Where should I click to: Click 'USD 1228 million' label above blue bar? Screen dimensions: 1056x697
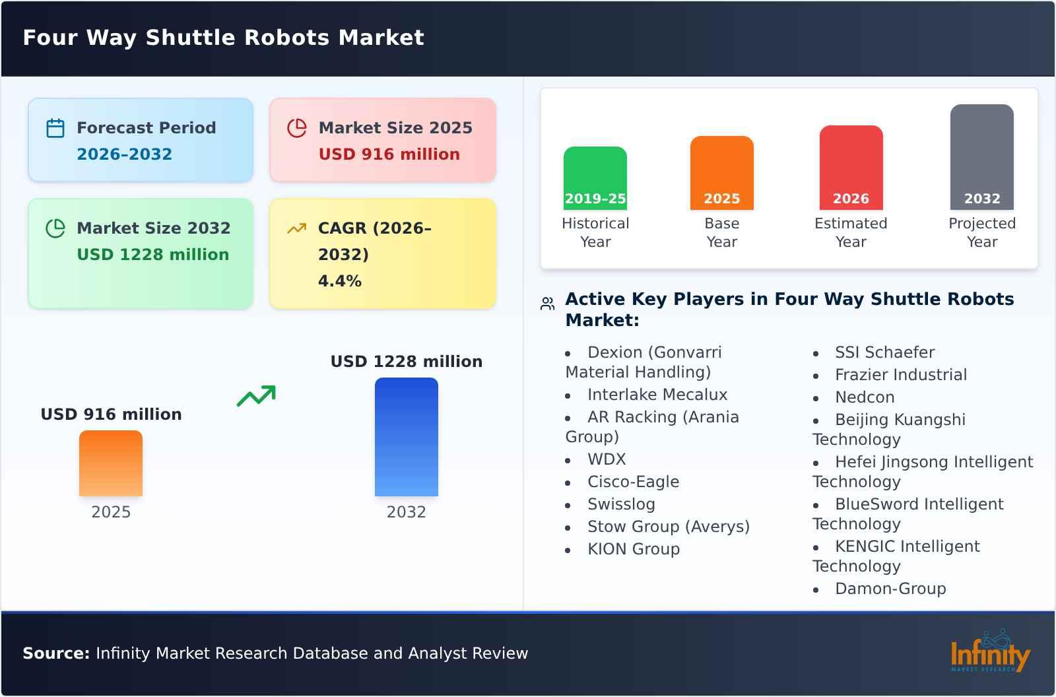tap(407, 362)
